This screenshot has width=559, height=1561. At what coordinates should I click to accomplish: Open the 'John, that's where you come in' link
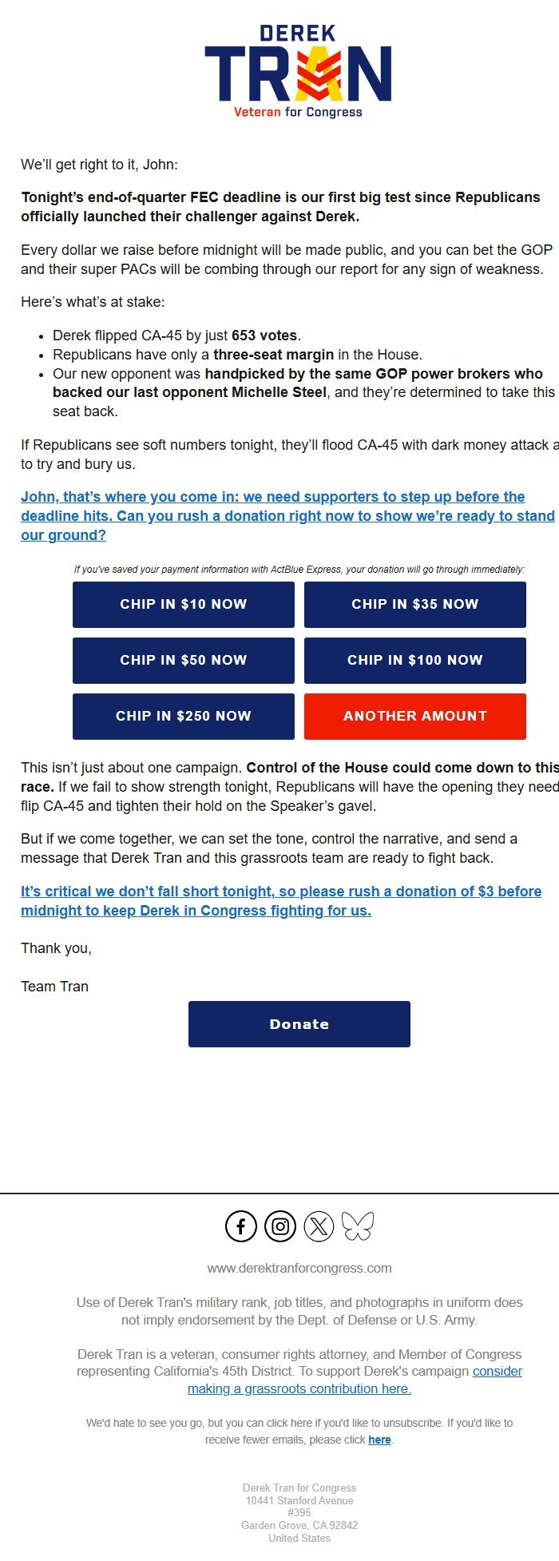287,515
